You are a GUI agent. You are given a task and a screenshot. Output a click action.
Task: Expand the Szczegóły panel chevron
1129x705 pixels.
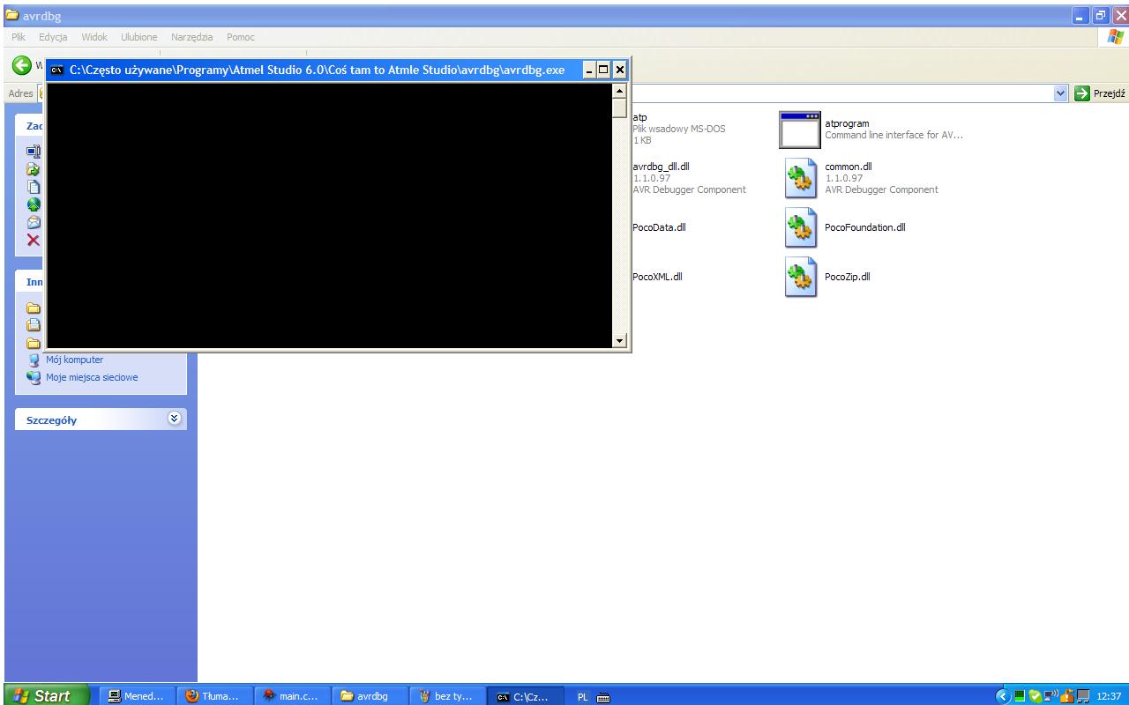pos(175,419)
